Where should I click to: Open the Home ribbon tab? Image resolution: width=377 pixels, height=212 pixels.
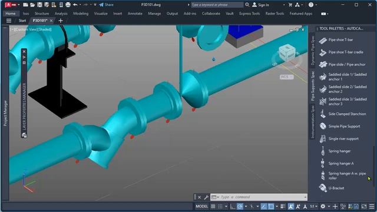pos(11,14)
